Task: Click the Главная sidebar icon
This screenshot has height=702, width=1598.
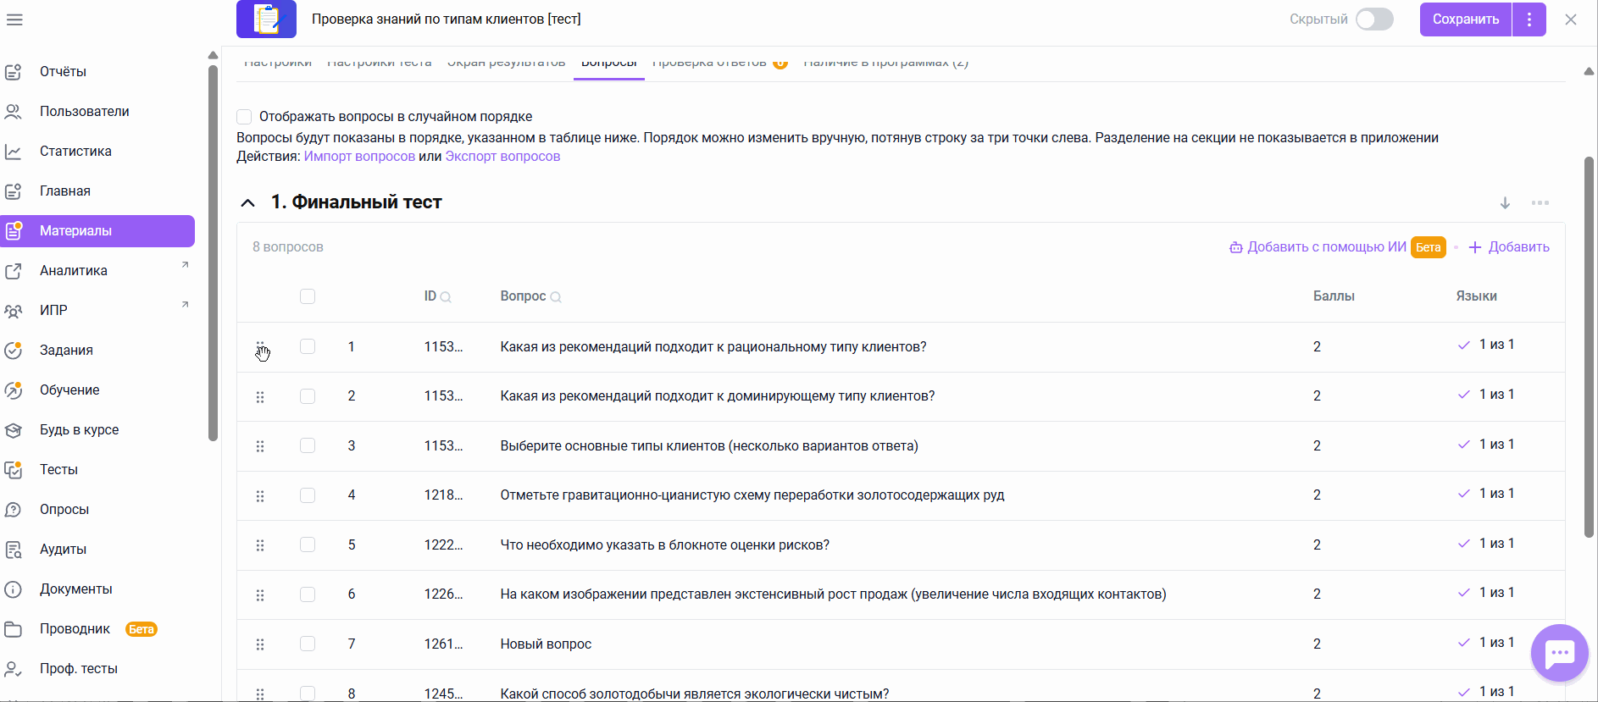Action: click(14, 191)
